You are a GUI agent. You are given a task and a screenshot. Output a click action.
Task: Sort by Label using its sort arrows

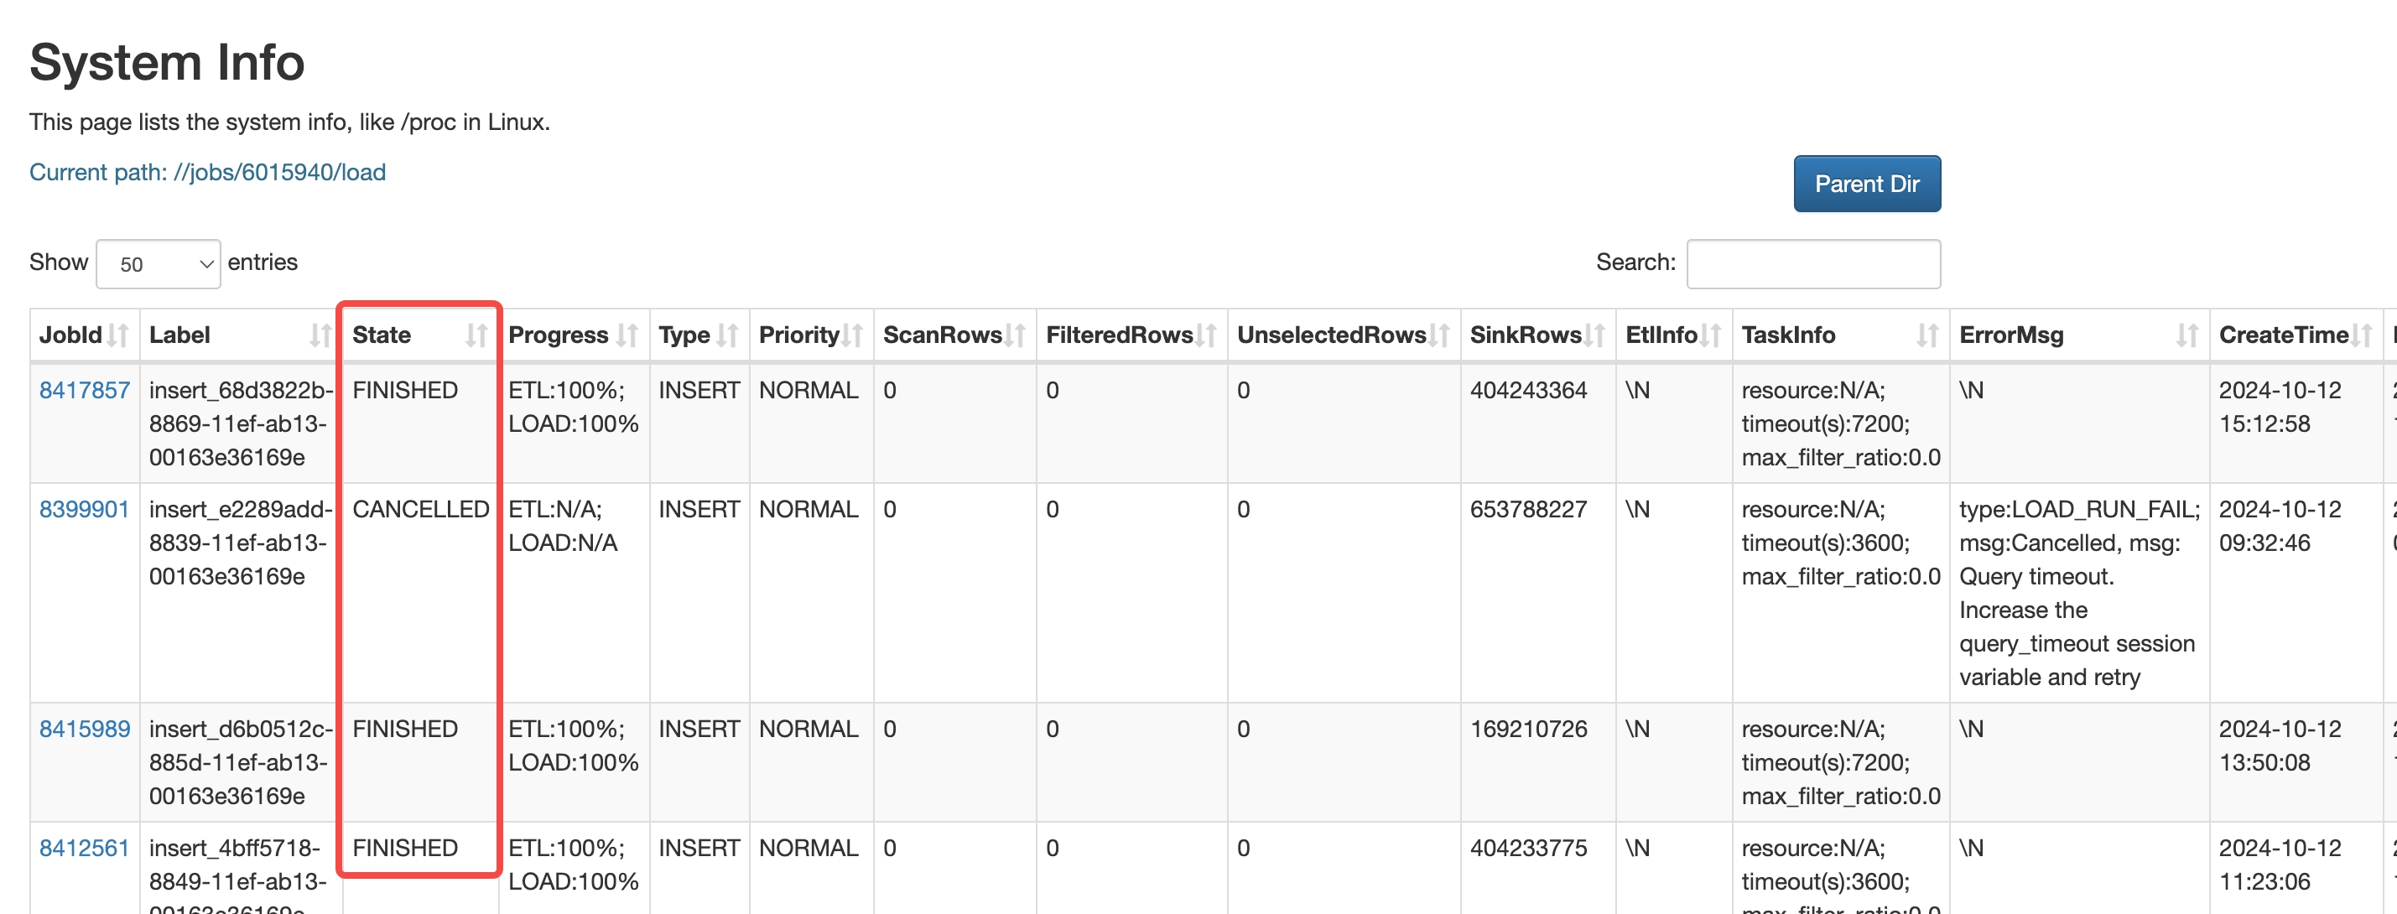[x=320, y=335]
